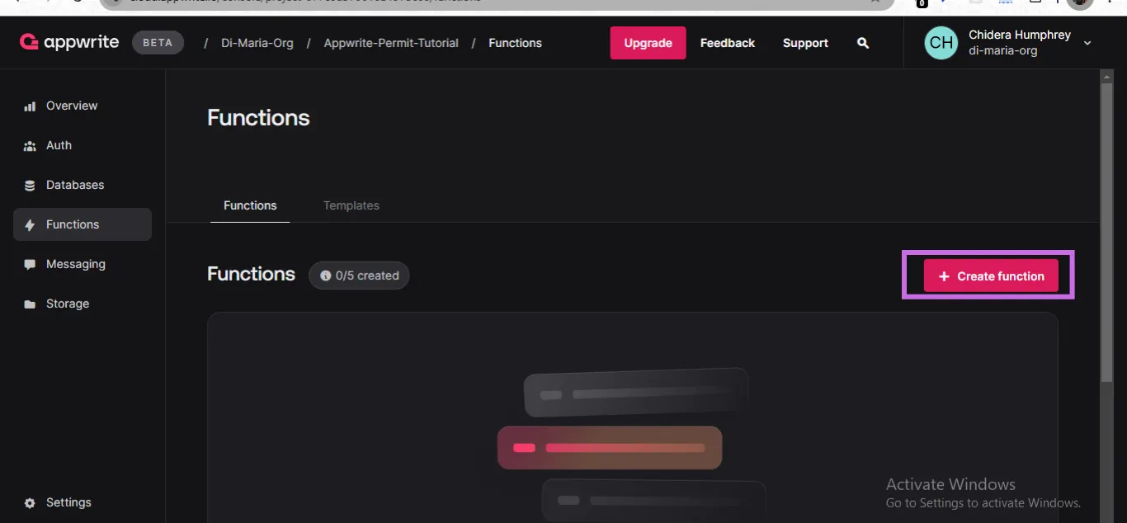
Task: Open the Feedback link
Action: (728, 43)
